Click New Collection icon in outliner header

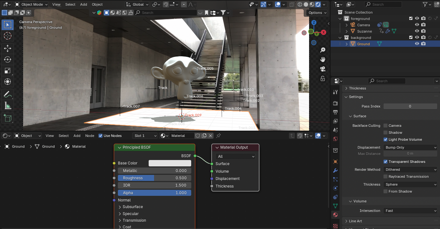tap(436, 4)
